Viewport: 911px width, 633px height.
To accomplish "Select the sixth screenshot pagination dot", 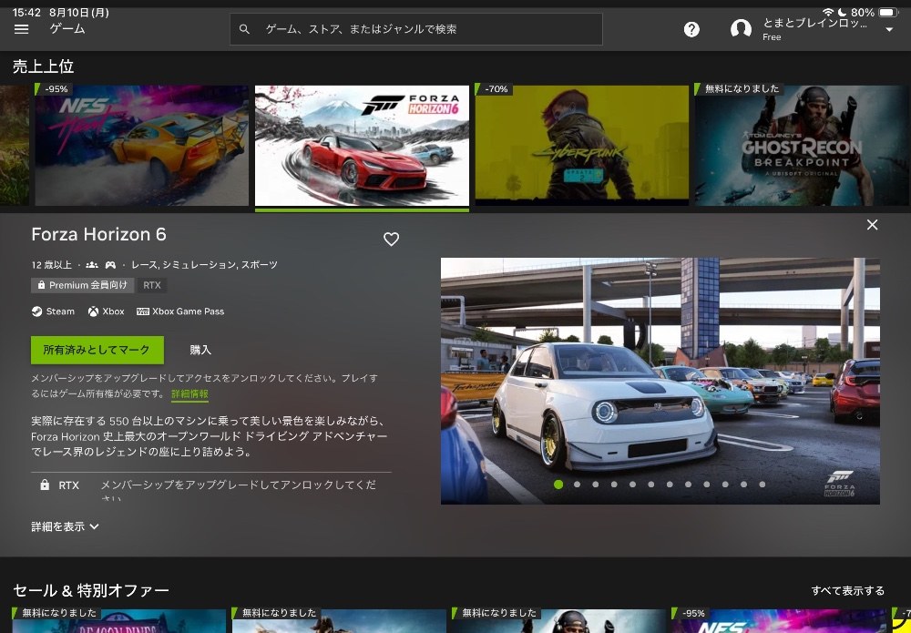I will [651, 485].
